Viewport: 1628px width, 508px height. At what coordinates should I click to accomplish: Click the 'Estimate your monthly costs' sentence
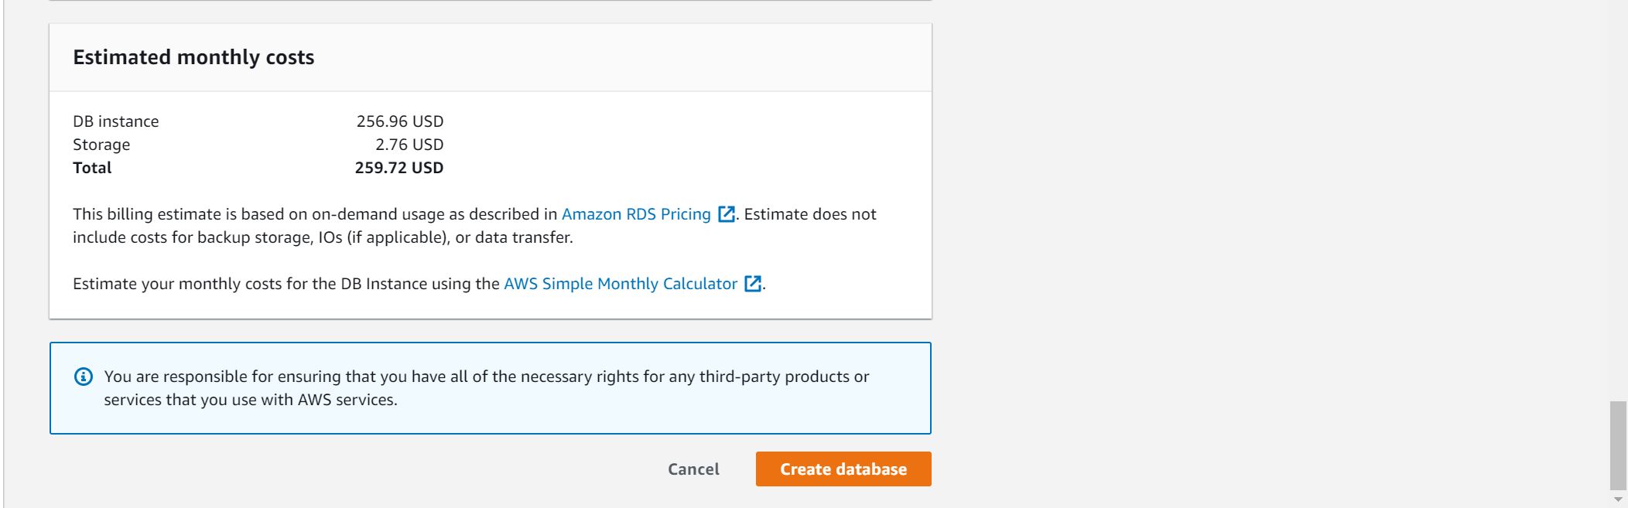pyautogui.click(x=286, y=284)
